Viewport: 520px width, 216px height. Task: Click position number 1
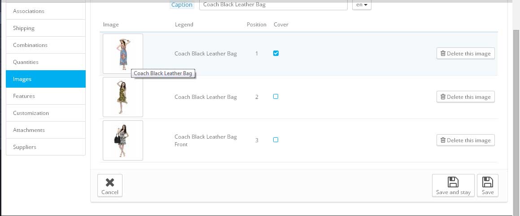(257, 54)
